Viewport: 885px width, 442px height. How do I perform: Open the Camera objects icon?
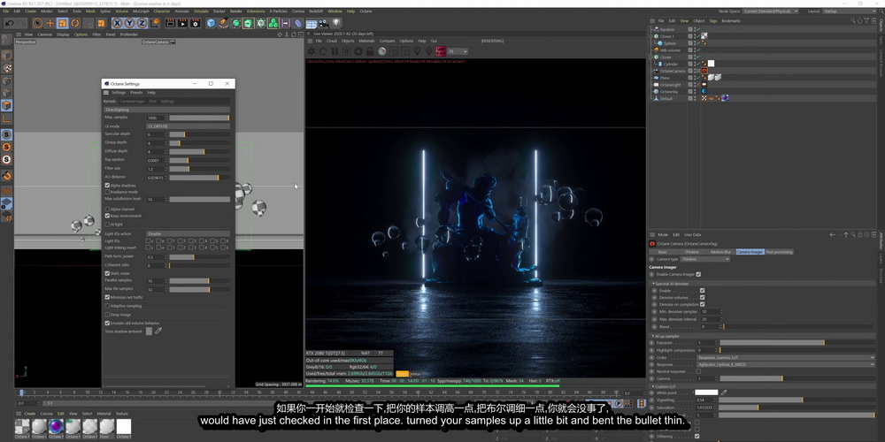click(x=323, y=23)
